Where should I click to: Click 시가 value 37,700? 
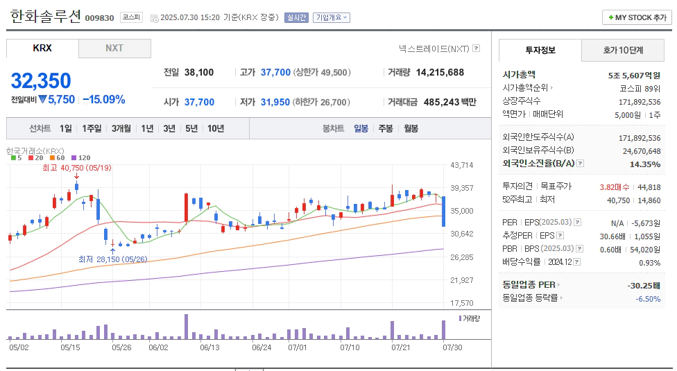point(200,102)
